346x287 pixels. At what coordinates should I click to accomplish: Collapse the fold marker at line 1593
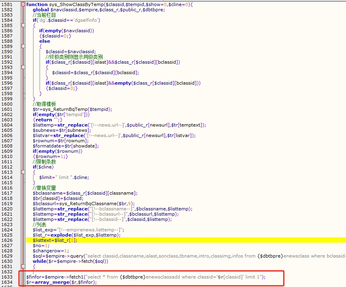(x=23, y=67)
